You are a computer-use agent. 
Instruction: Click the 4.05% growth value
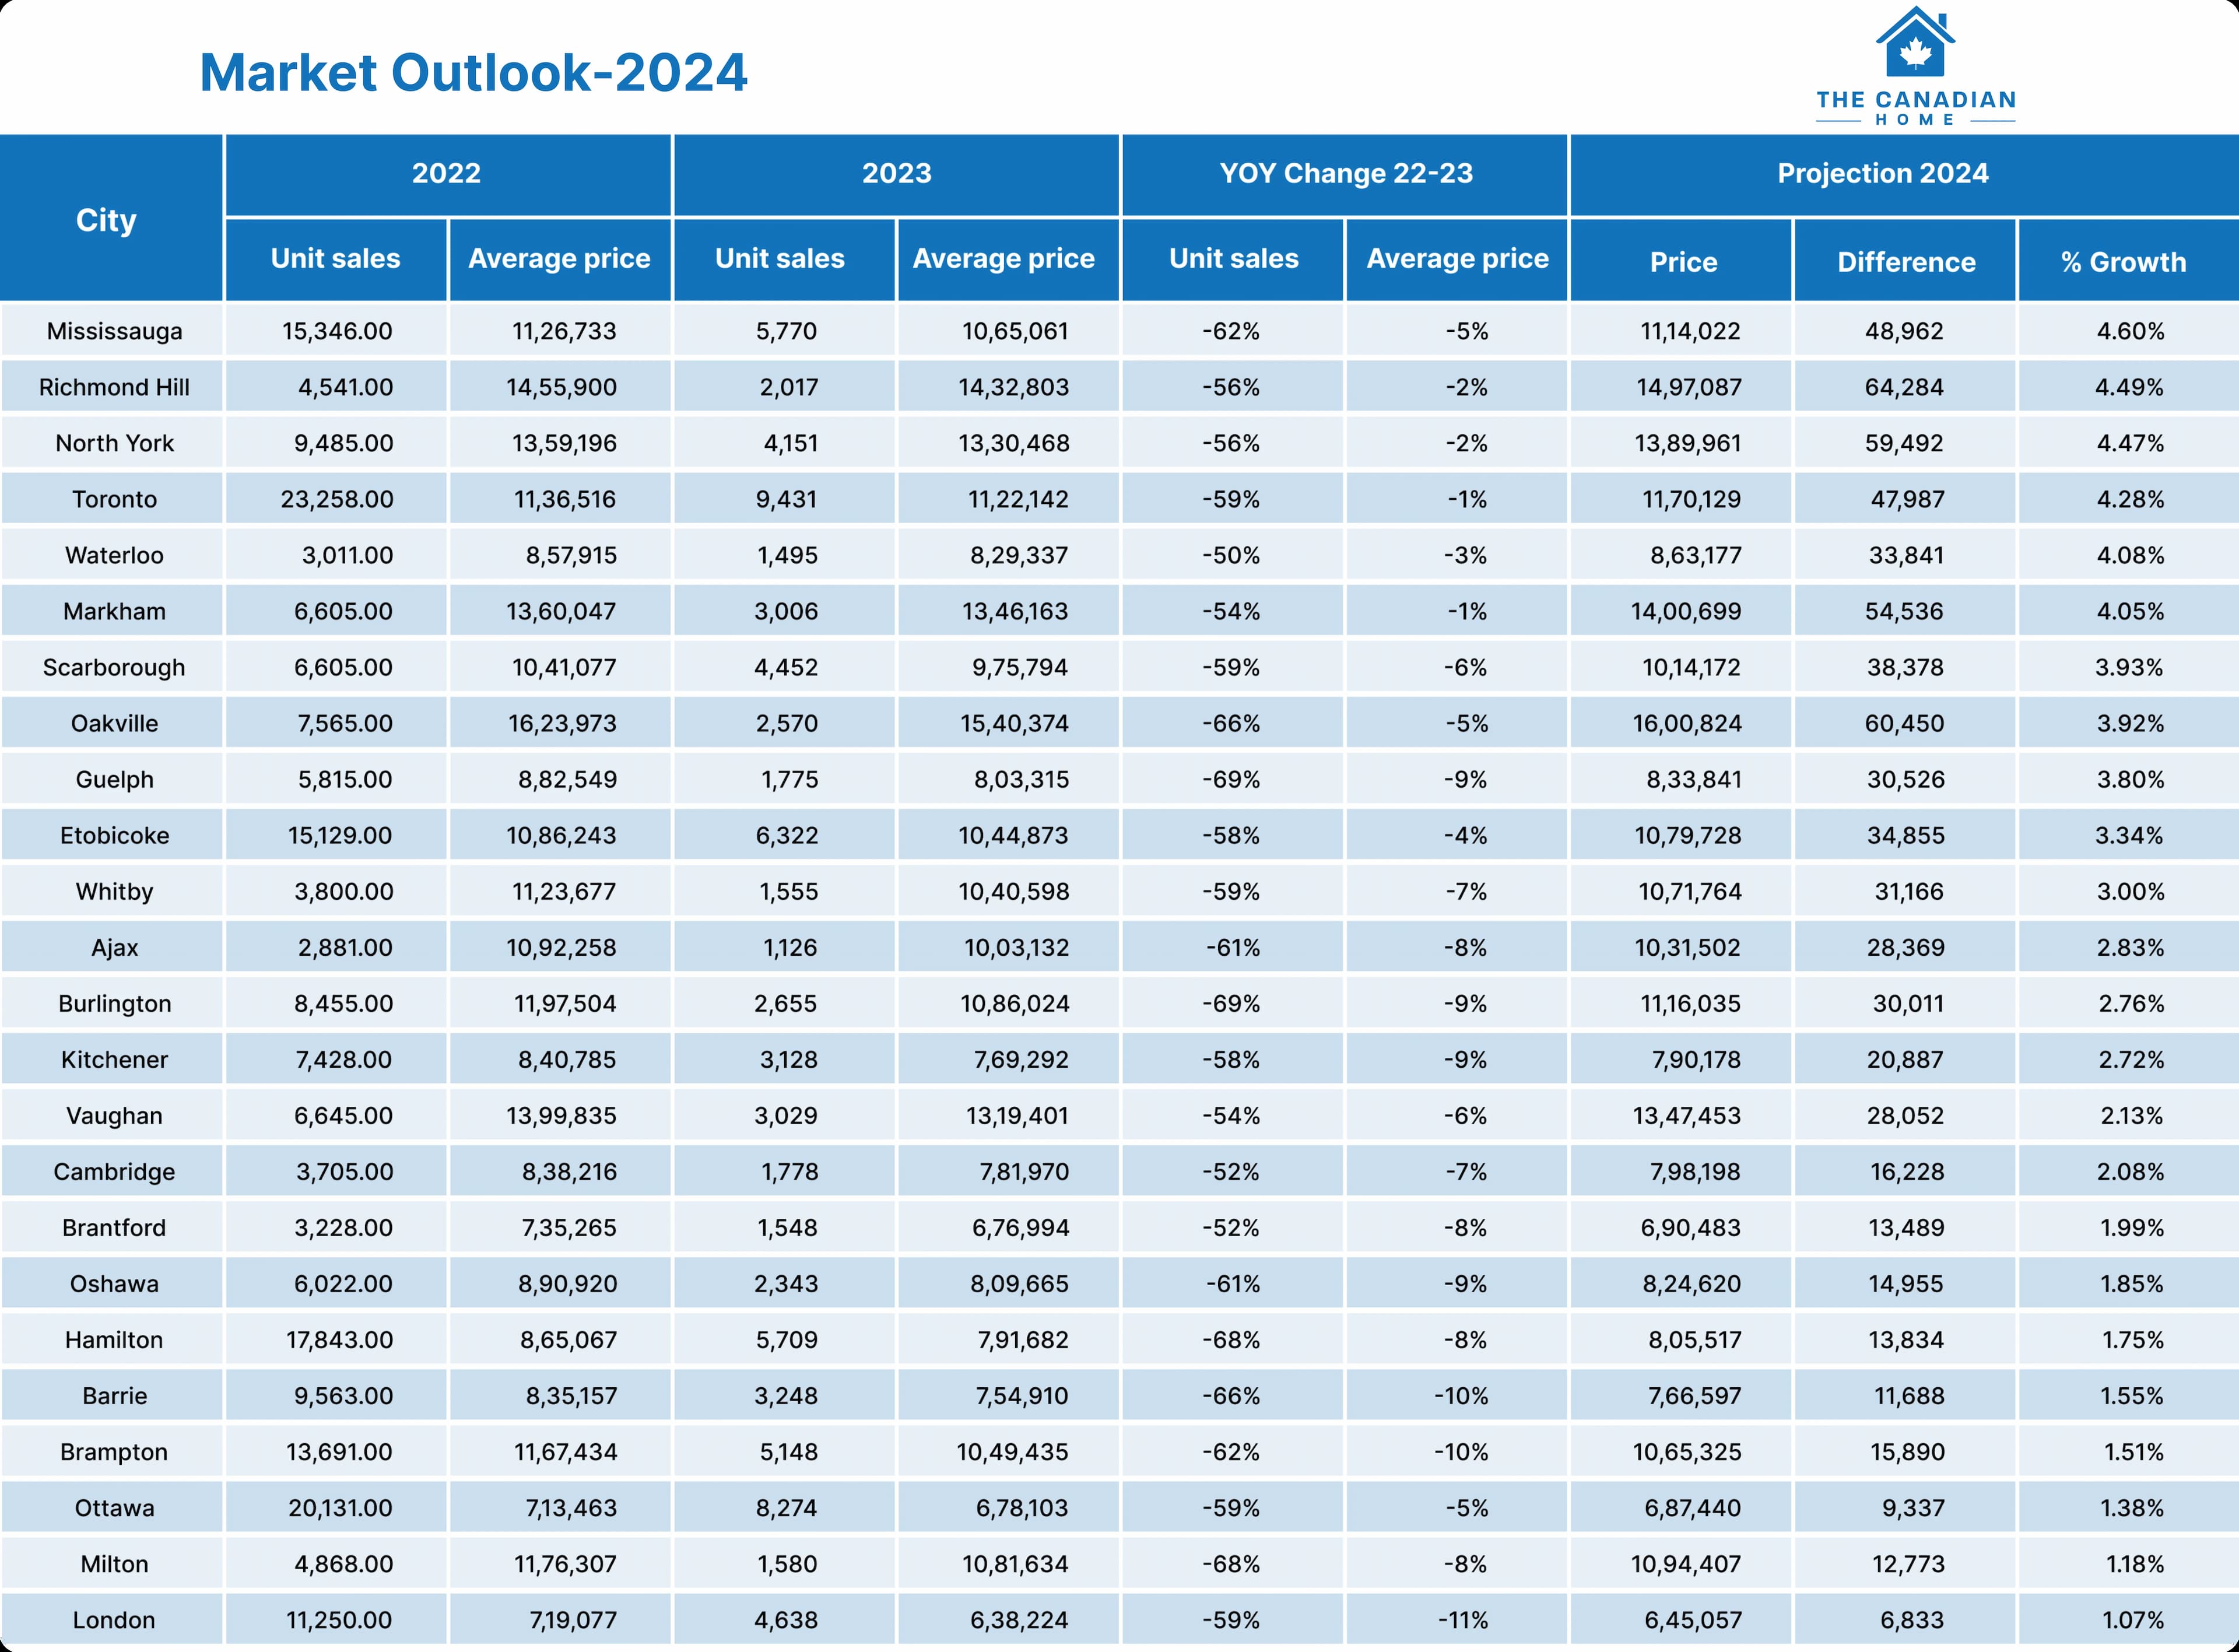click(2130, 611)
